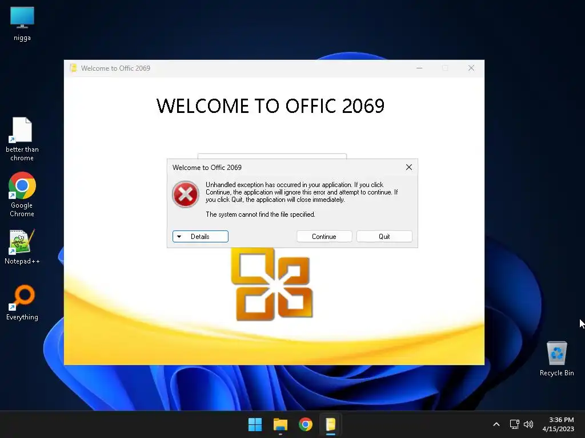Show hidden system tray icons
Viewport: 585px width, 438px height.
[x=496, y=424]
